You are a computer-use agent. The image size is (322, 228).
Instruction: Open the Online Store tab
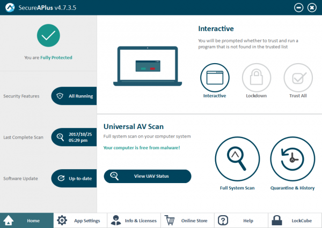coord(187,221)
